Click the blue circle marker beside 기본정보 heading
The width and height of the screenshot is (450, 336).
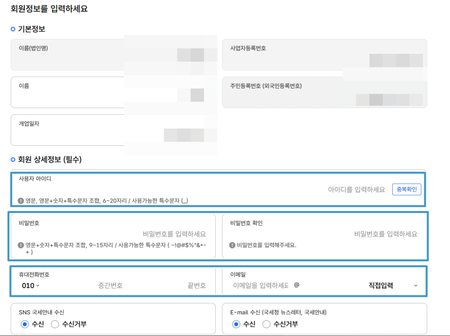pos(12,29)
